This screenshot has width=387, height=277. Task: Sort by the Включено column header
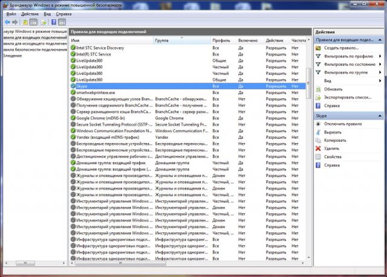250,40
